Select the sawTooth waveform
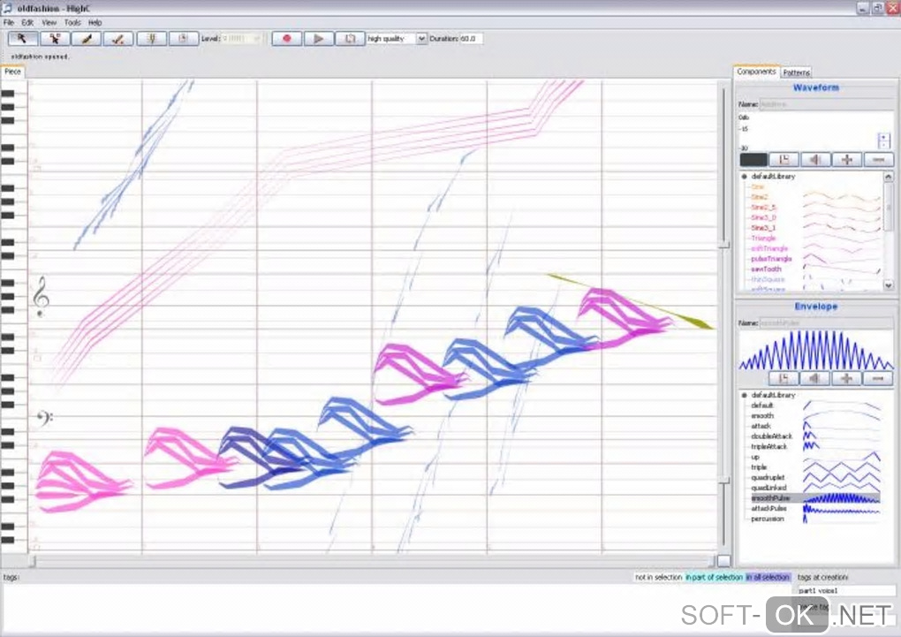The width and height of the screenshot is (901, 637). tap(766, 269)
